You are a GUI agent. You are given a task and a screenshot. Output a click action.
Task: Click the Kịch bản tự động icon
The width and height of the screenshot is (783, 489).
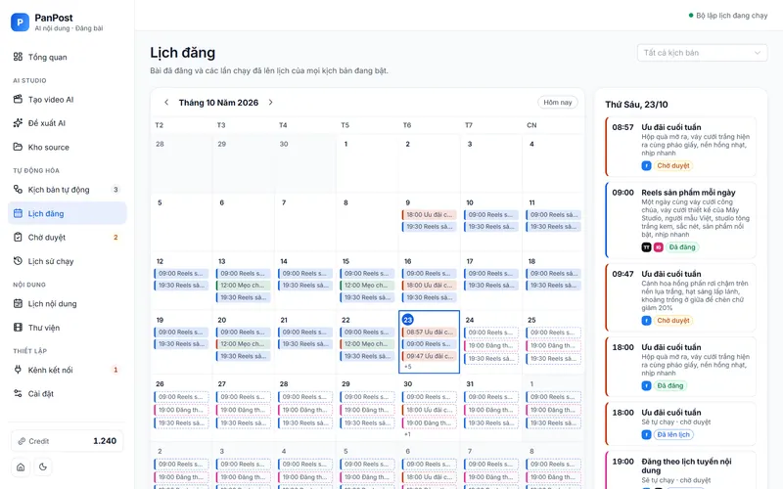pos(18,189)
